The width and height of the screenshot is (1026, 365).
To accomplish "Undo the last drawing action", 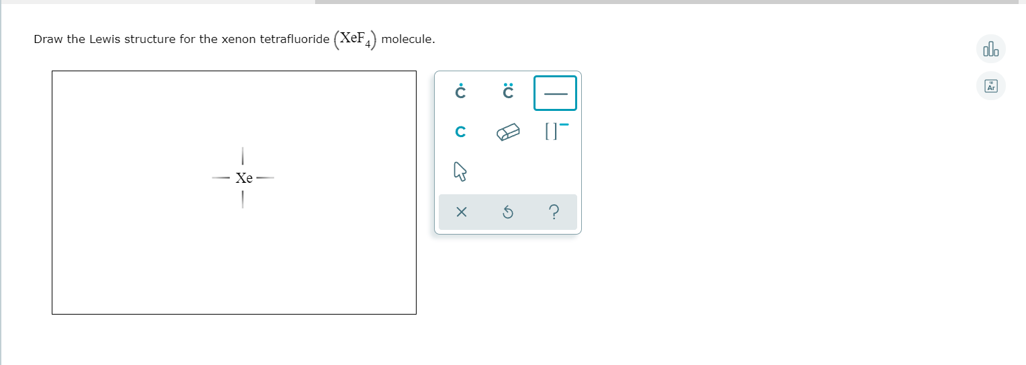I will pos(508,213).
